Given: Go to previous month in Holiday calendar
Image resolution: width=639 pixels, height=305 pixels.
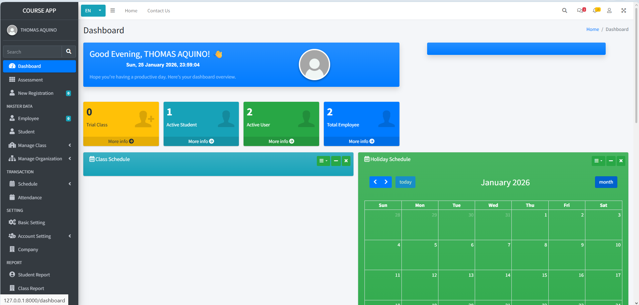Looking at the screenshot, I should point(375,182).
